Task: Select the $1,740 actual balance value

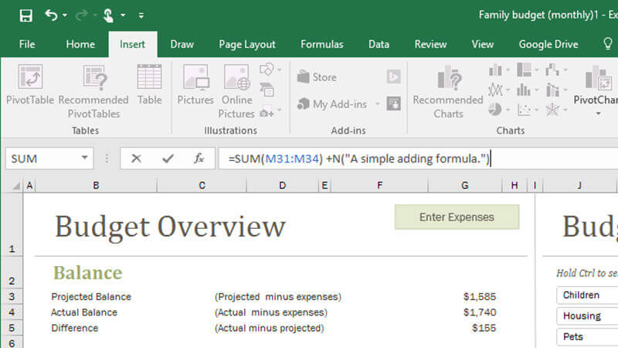Action: tap(480, 312)
